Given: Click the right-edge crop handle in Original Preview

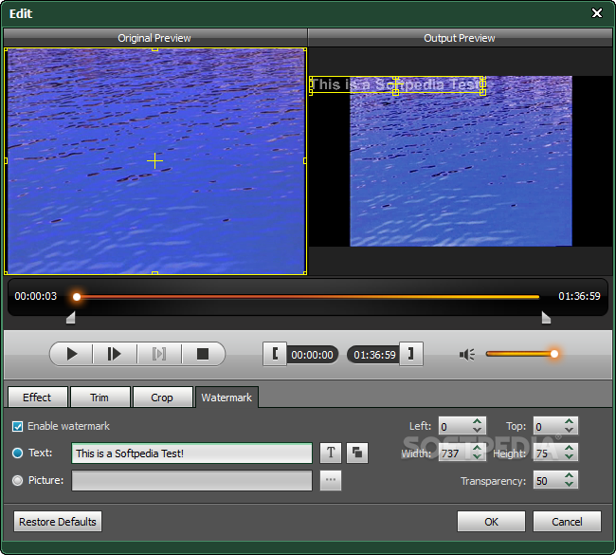Looking at the screenshot, I should click(x=305, y=161).
